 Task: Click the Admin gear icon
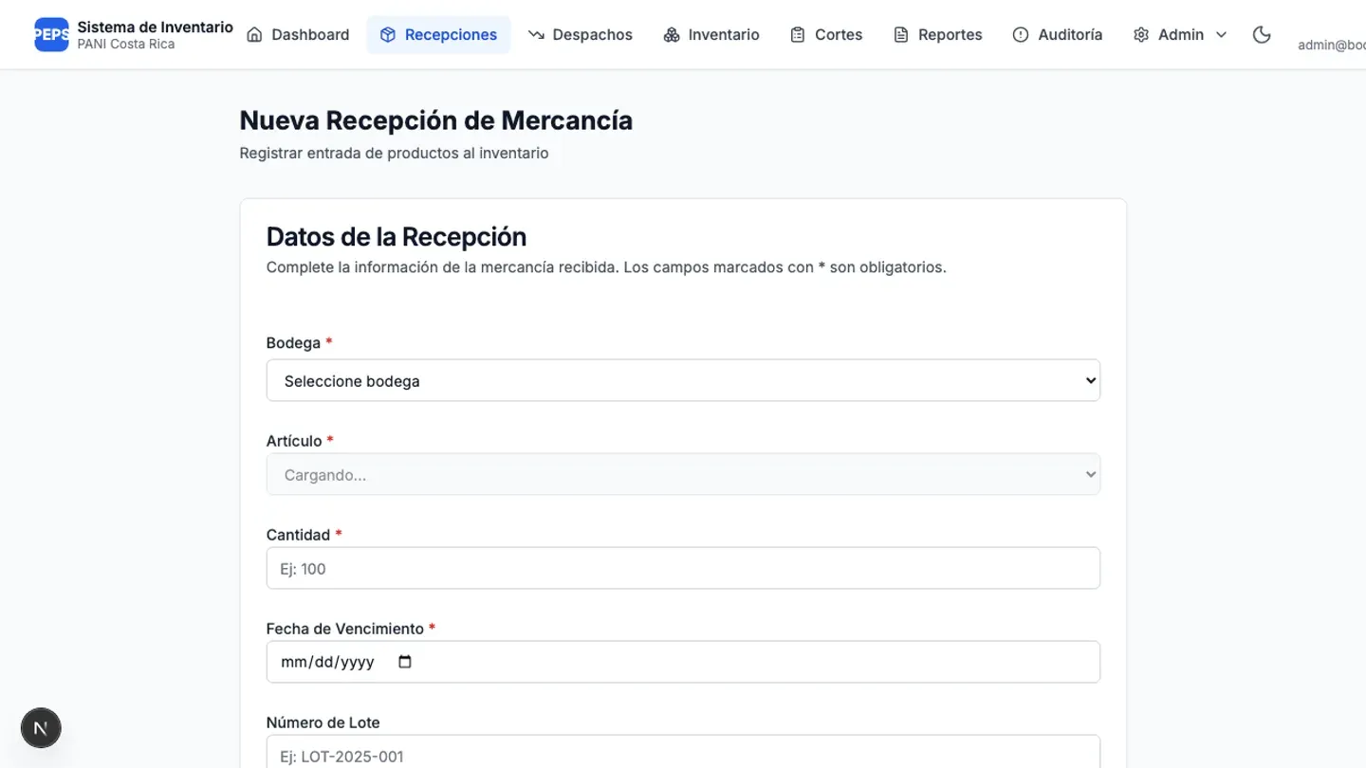pos(1141,34)
